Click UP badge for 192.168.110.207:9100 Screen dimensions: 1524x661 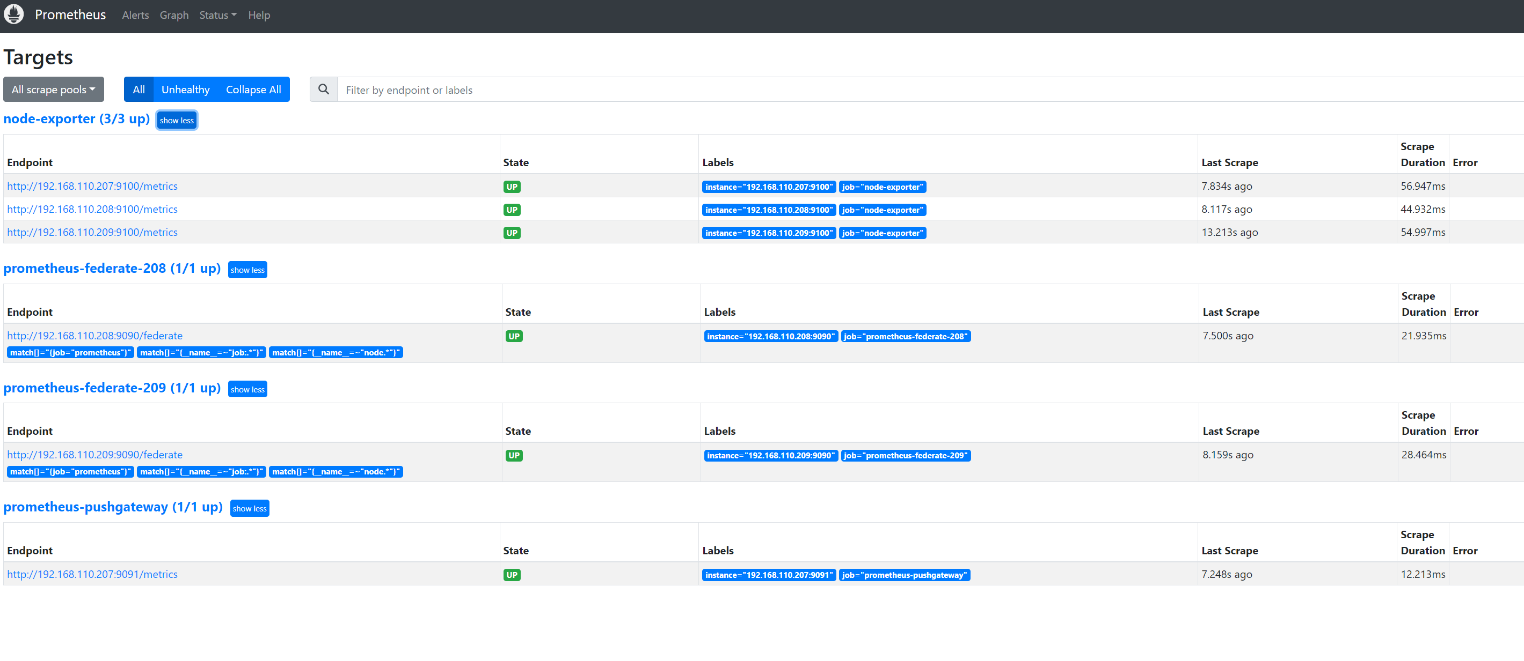click(x=512, y=187)
